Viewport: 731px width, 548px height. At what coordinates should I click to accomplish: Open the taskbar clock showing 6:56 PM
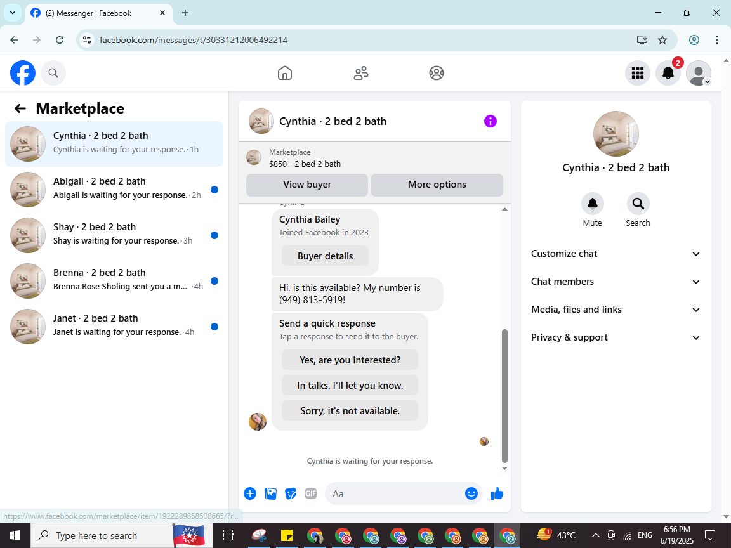click(677, 535)
